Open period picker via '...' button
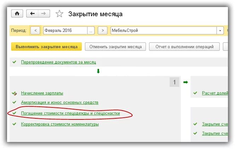Screen dimensions: 235x149 91,31
